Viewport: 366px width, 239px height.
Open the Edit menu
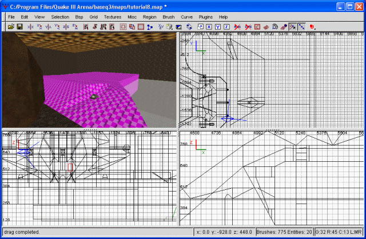click(x=24, y=17)
